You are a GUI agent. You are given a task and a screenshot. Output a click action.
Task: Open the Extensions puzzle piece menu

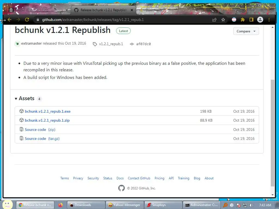coord(243,20)
